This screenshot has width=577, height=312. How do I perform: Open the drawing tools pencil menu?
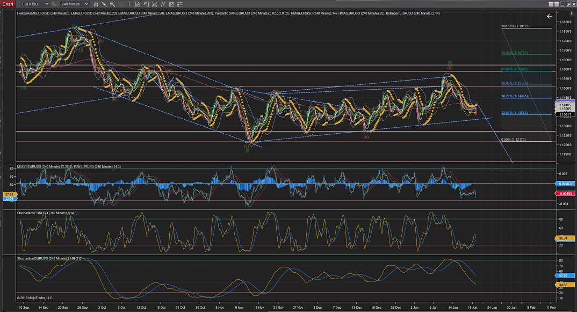coord(104,4)
